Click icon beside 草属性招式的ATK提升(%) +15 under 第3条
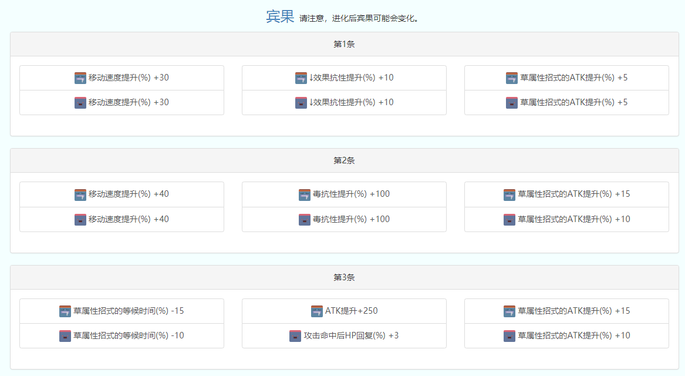The width and height of the screenshot is (685, 376). [509, 311]
